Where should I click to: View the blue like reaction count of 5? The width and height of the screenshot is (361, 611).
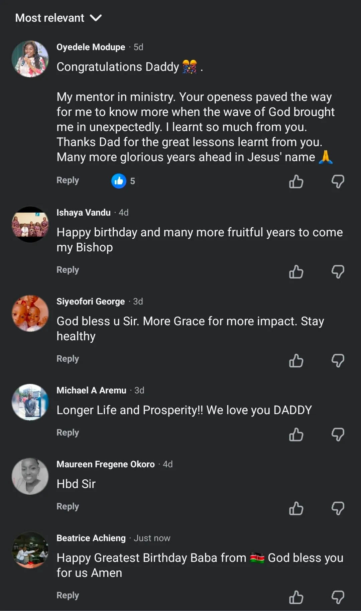123,181
